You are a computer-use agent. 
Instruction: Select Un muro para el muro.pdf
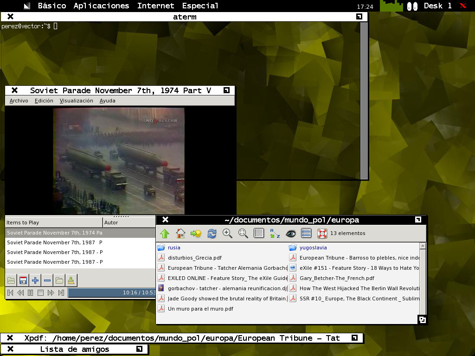[195, 309]
